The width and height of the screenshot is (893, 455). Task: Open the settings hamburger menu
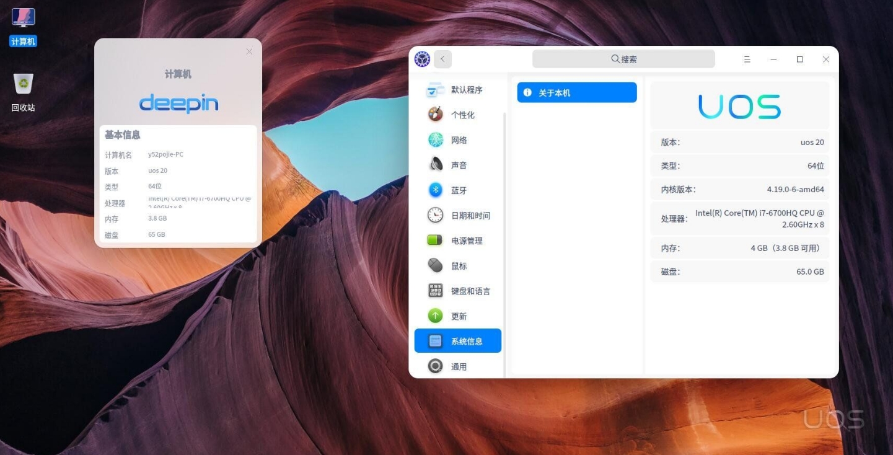pos(747,59)
